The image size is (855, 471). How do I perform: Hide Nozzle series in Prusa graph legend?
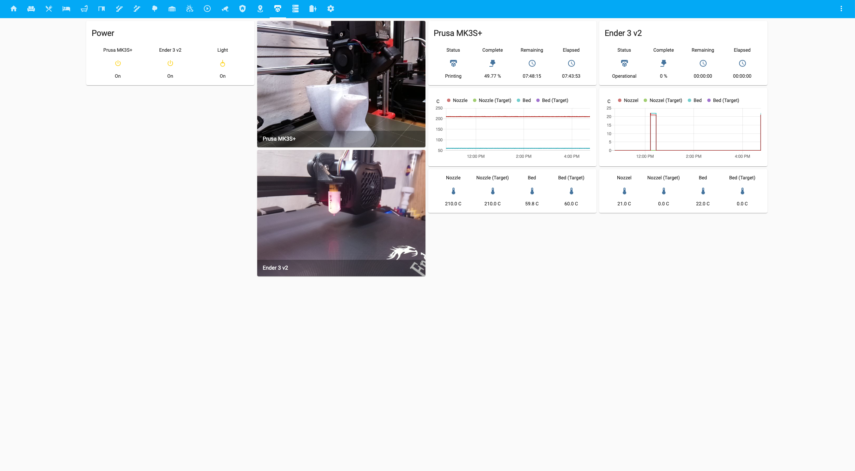click(457, 100)
